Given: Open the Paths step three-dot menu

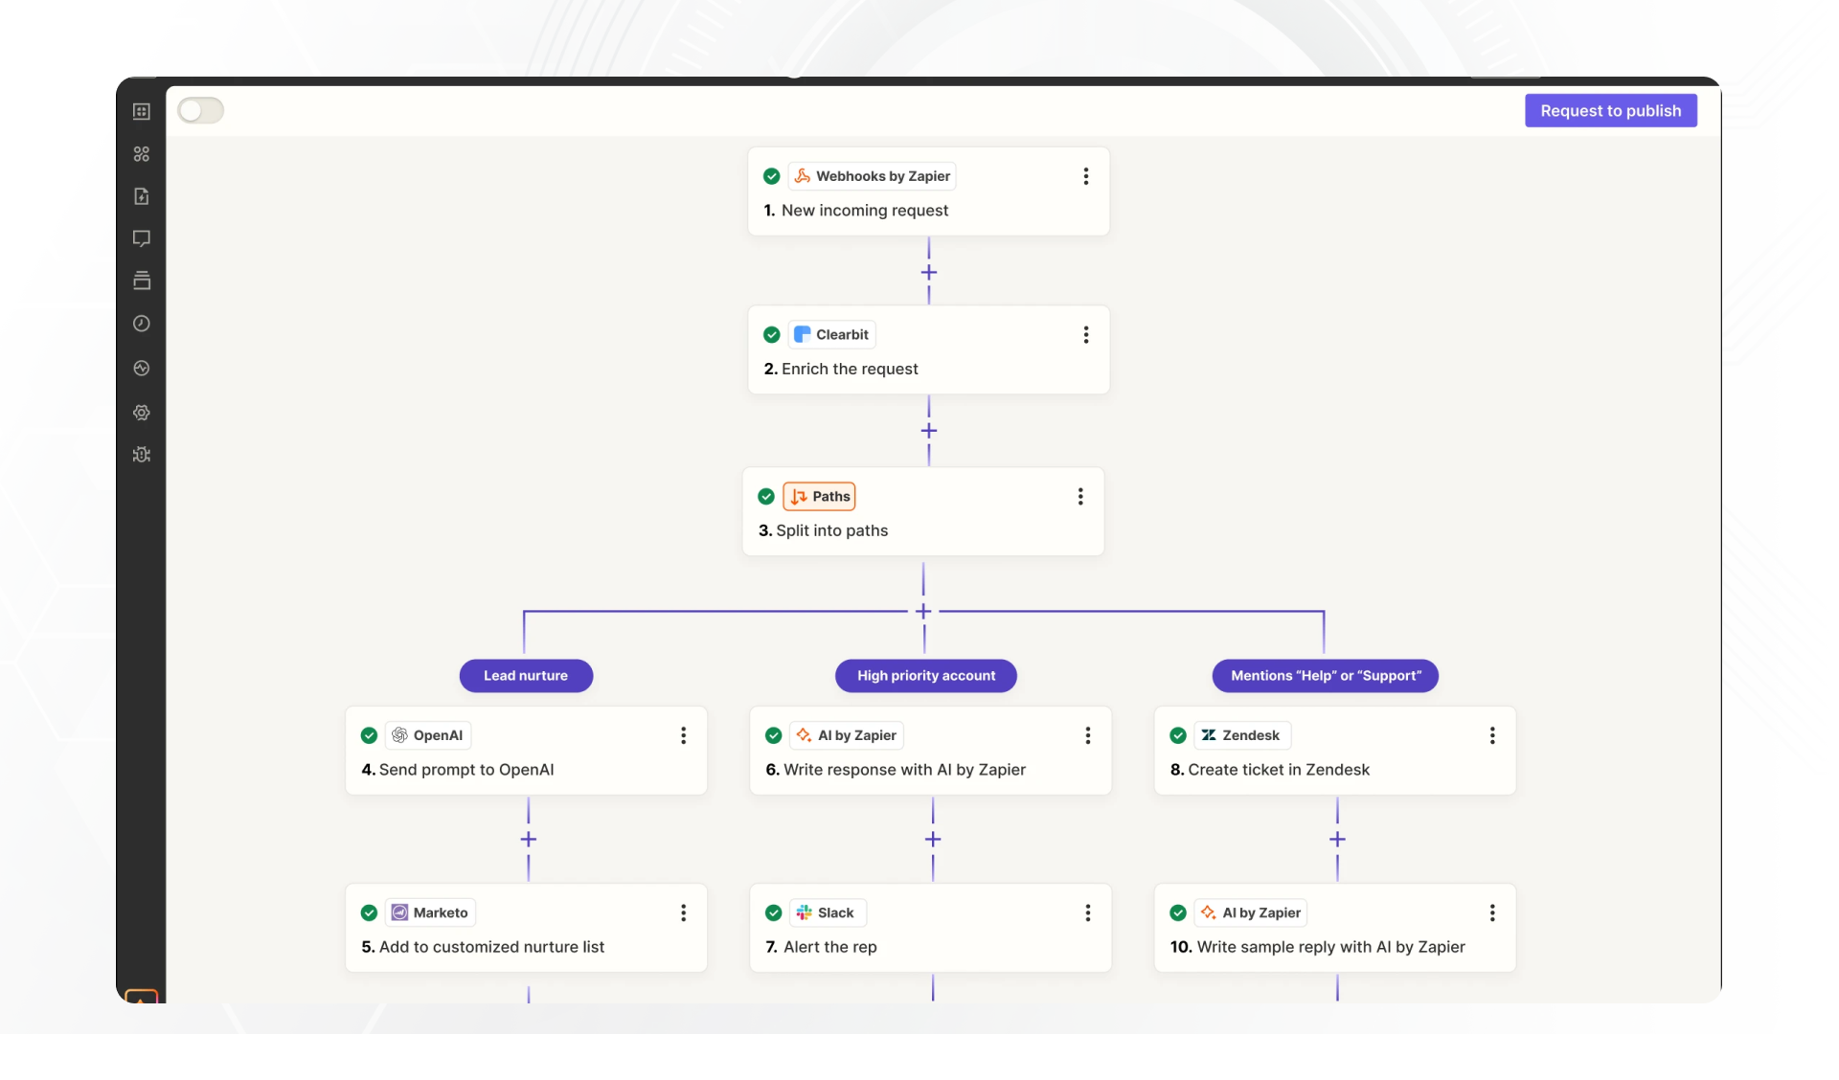Looking at the screenshot, I should click(x=1080, y=496).
